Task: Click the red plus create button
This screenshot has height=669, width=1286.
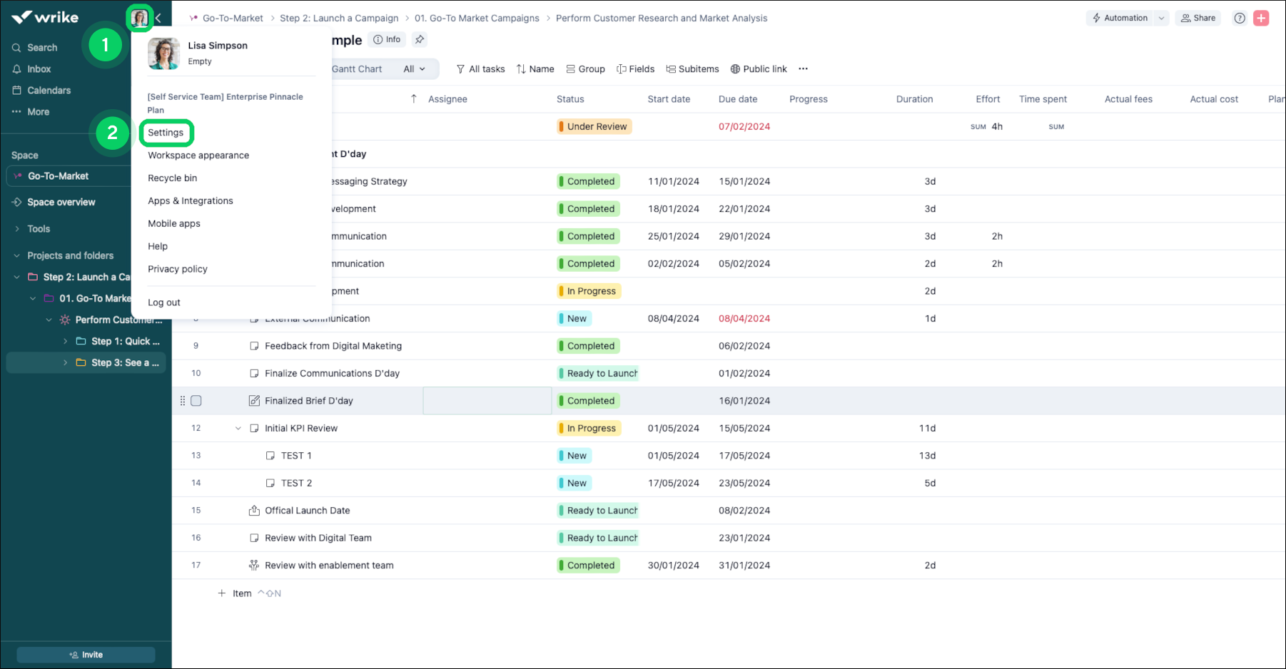Action: (1261, 19)
